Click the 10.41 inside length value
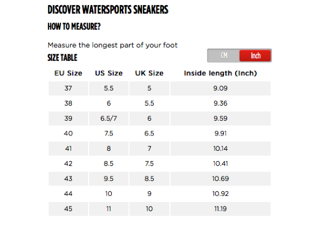 [x=220, y=164]
